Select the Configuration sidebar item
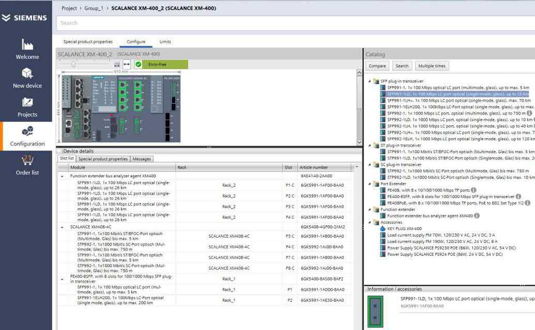Image resolution: width=535 pixels, height=330 pixels. click(27, 136)
